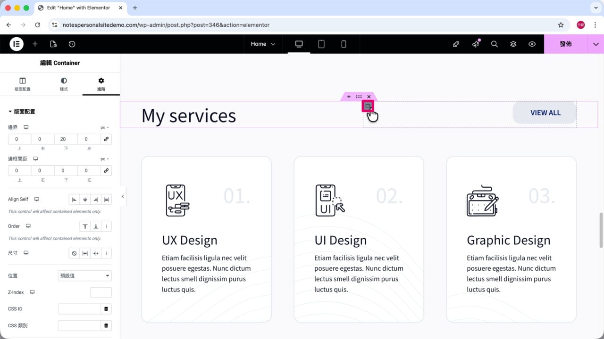Open a new browser tab
Screen dimensions: 604x339
[x=135, y=8]
